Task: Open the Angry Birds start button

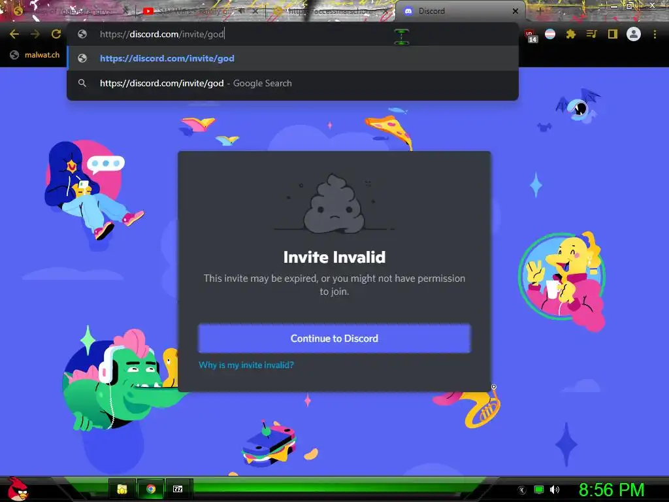Action: [x=18, y=489]
